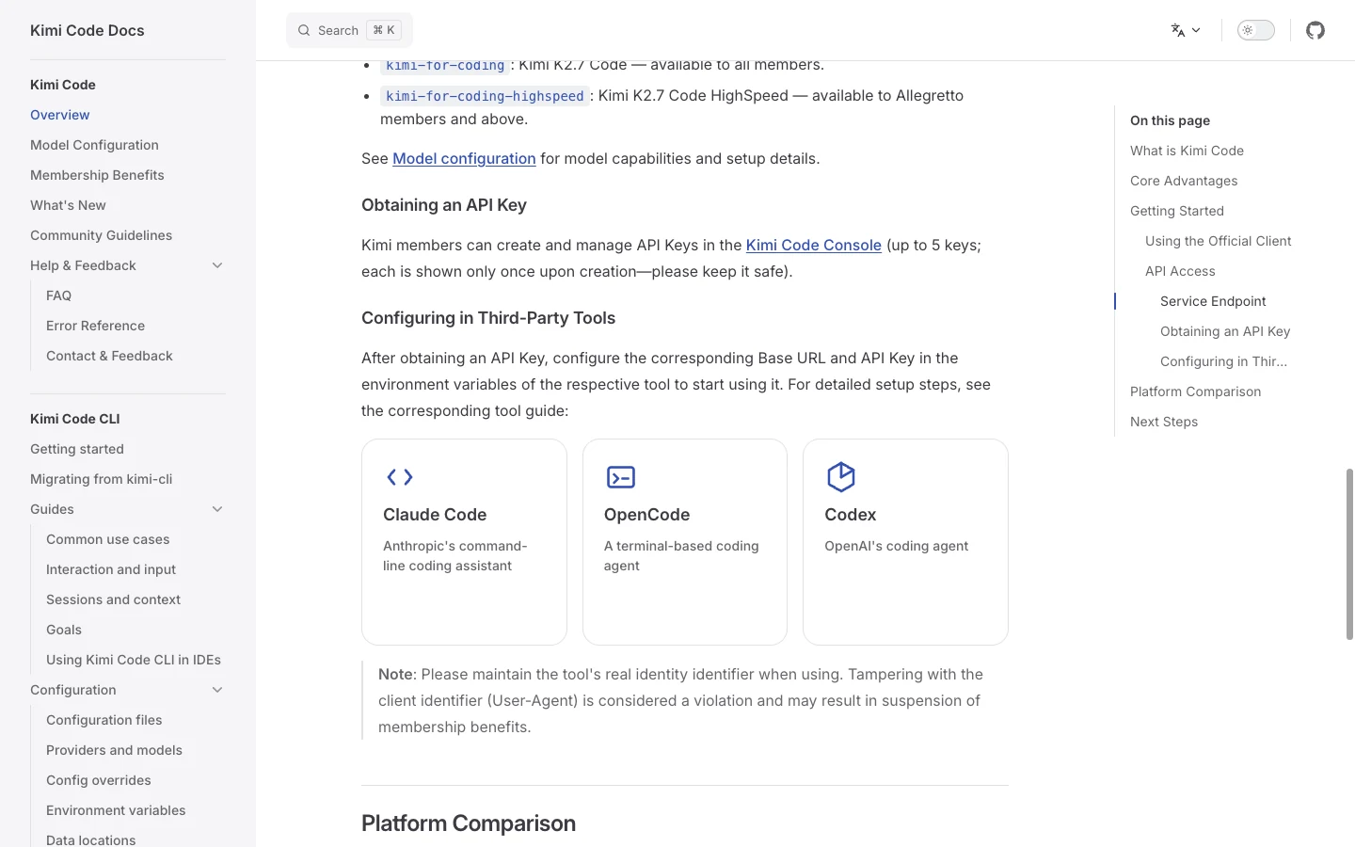Collapse the Guides section chevron
The width and height of the screenshot is (1355, 847).
click(x=217, y=509)
